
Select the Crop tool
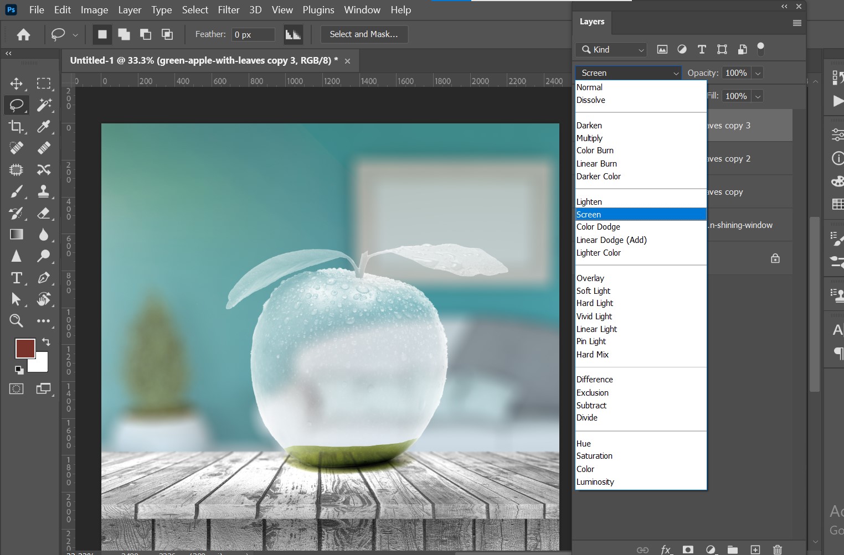tap(17, 127)
